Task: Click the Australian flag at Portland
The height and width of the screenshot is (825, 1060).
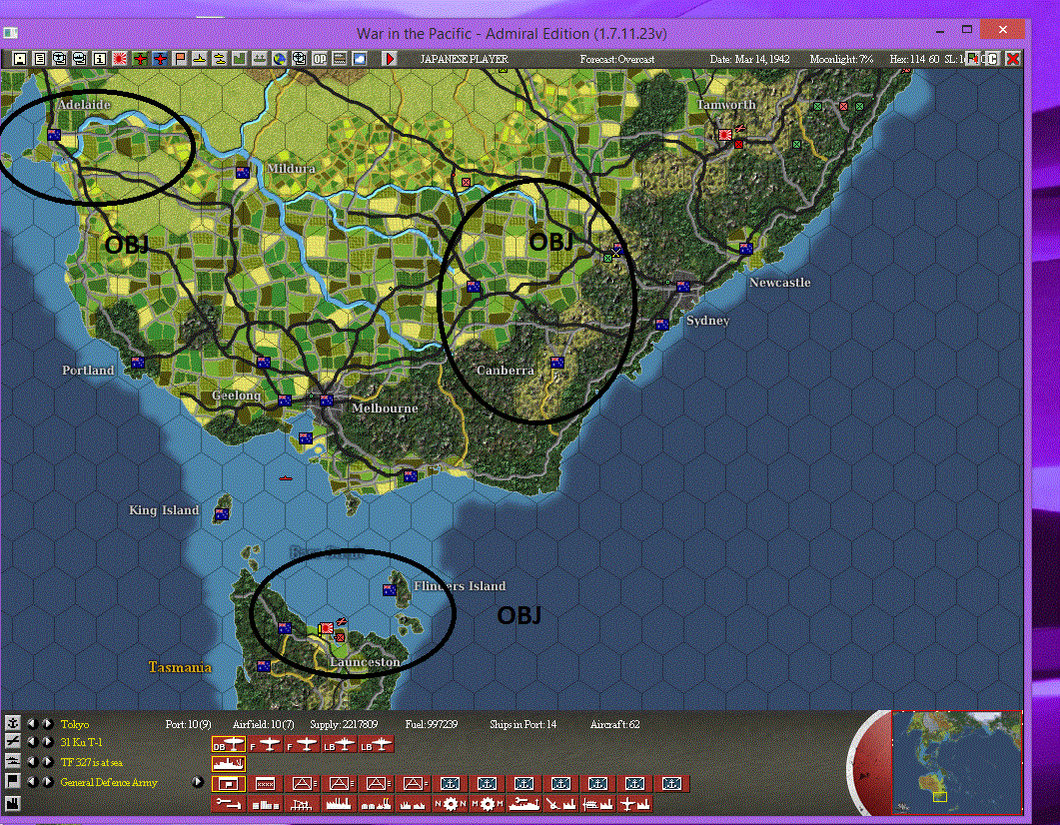Action: (138, 363)
